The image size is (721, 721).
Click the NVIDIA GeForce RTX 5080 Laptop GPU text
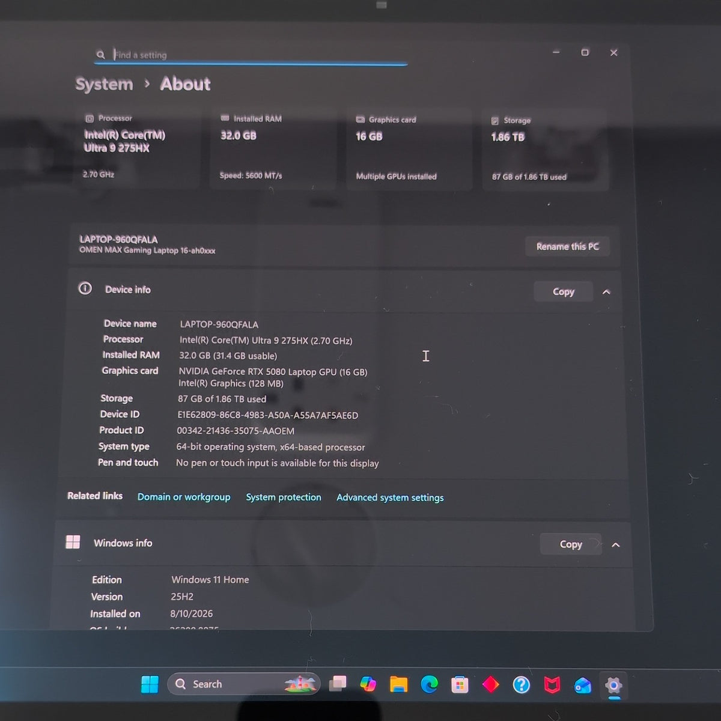pos(273,372)
